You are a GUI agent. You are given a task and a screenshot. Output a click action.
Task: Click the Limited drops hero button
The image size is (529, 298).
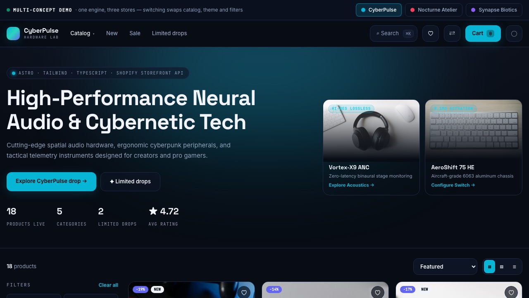point(130,182)
